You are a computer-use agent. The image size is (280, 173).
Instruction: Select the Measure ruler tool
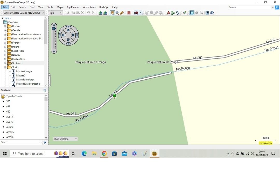pyautogui.click(x=122, y=13)
